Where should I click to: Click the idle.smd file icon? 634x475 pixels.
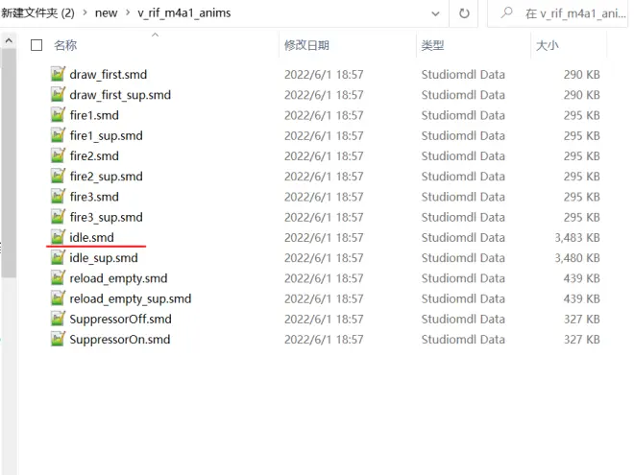(58, 237)
